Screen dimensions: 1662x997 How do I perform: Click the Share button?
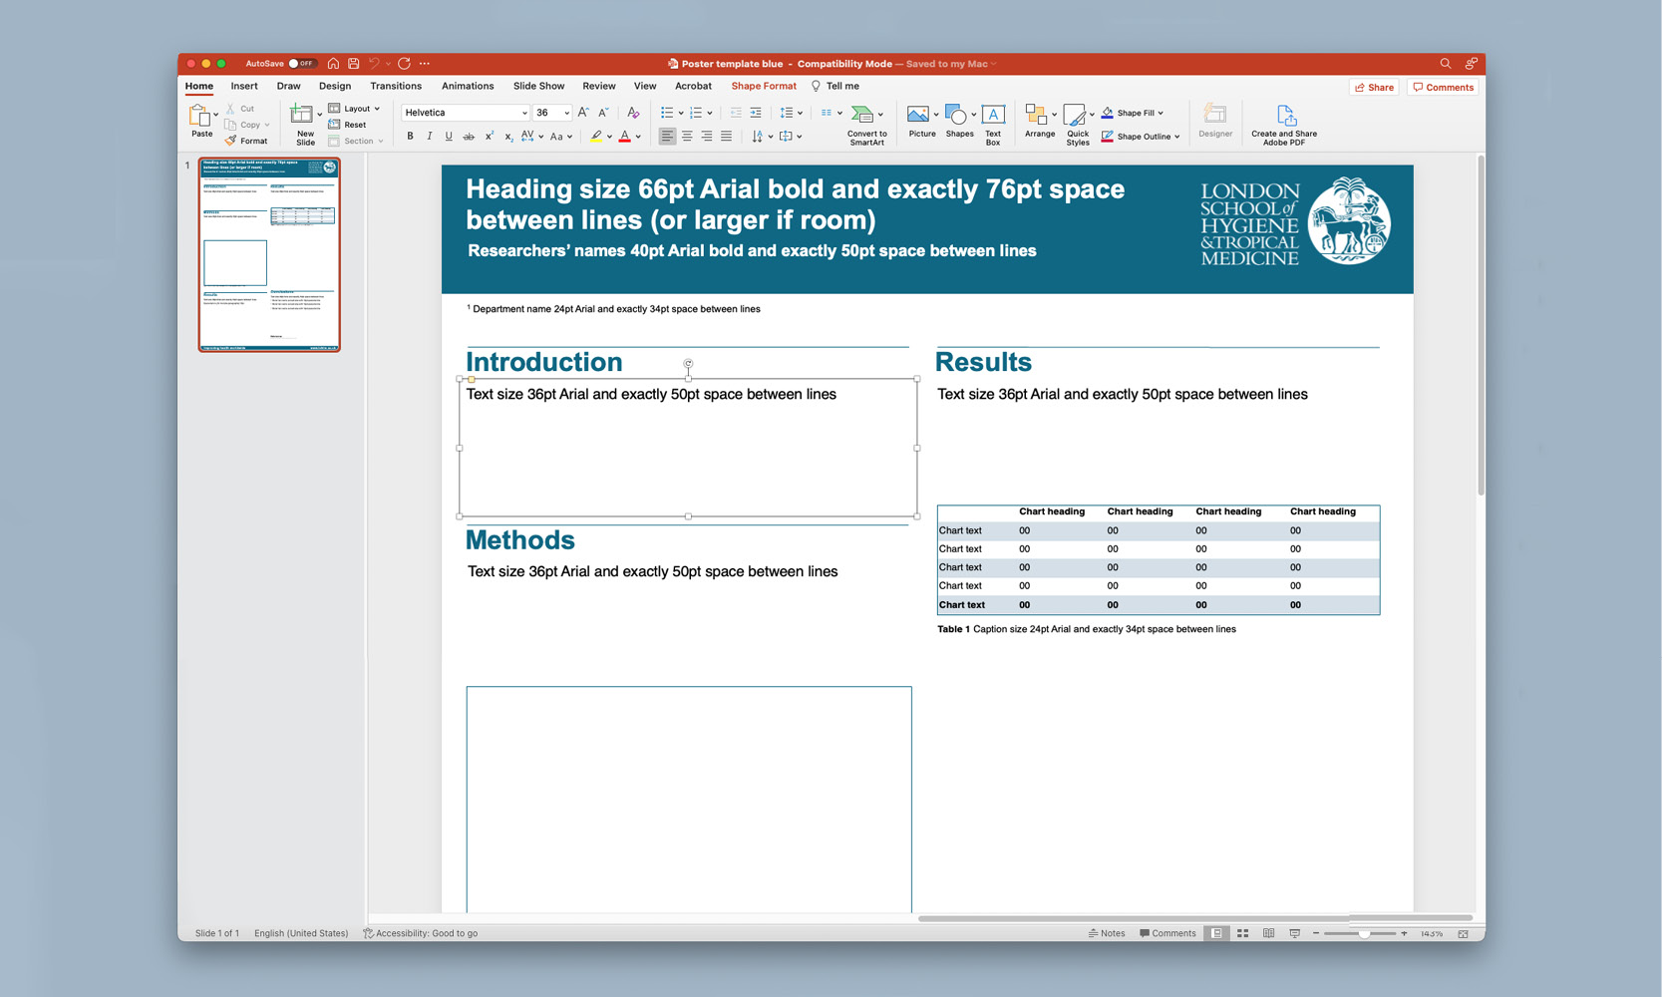(x=1374, y=87)
